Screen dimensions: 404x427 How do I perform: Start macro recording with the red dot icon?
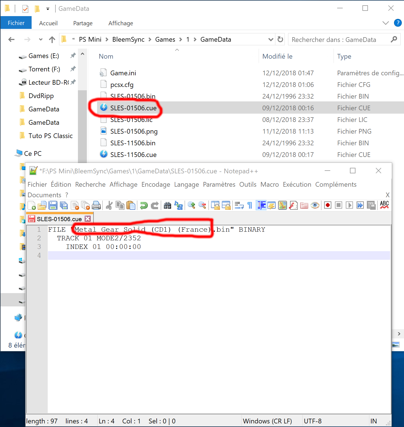tap(328, 205)
